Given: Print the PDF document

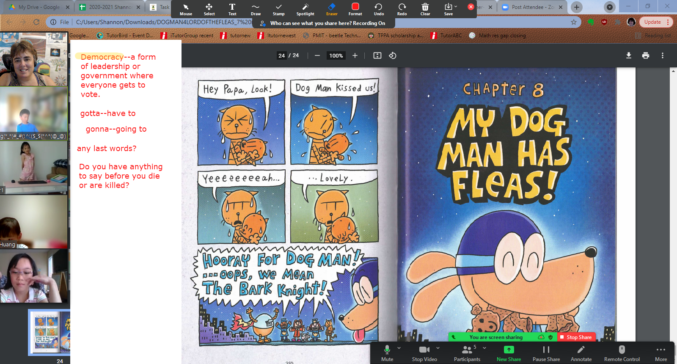Looking at the screenshot, I should click(x=646, y=55).
